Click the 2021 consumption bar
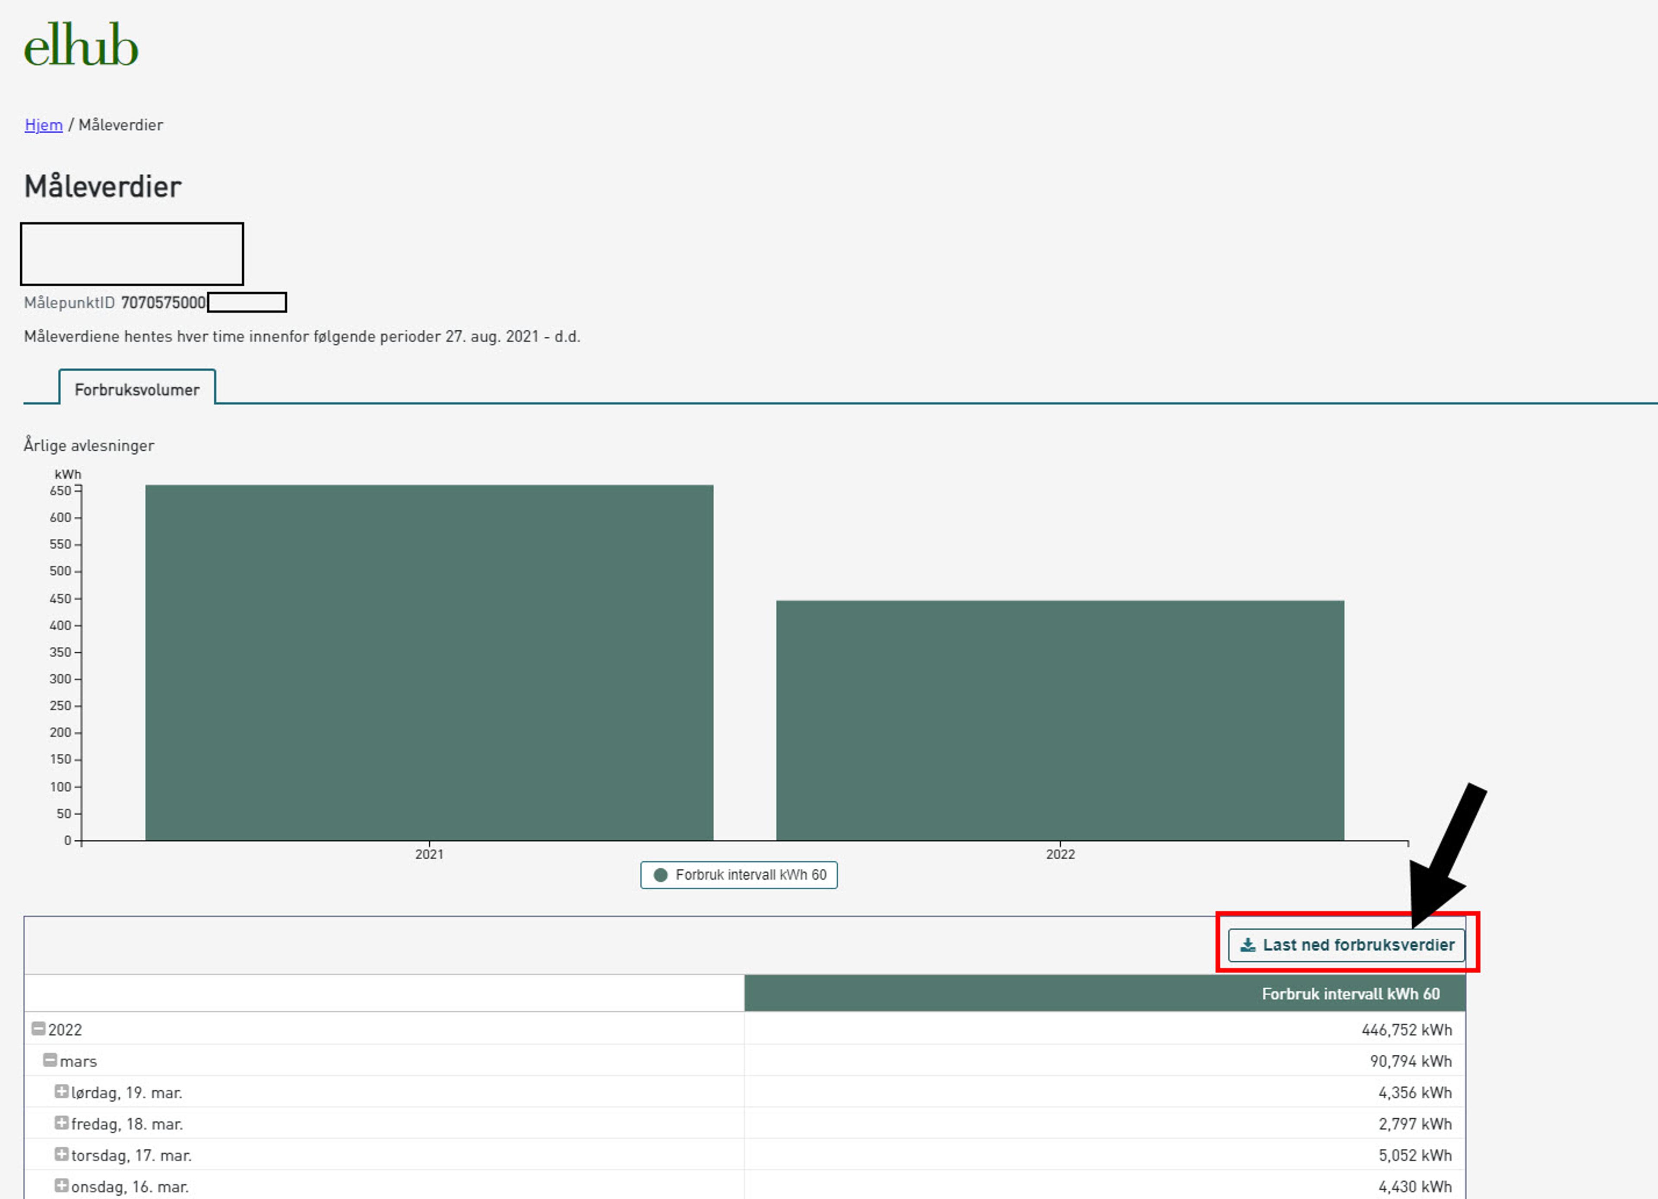 pyautogui.click(x=429, y=661)
